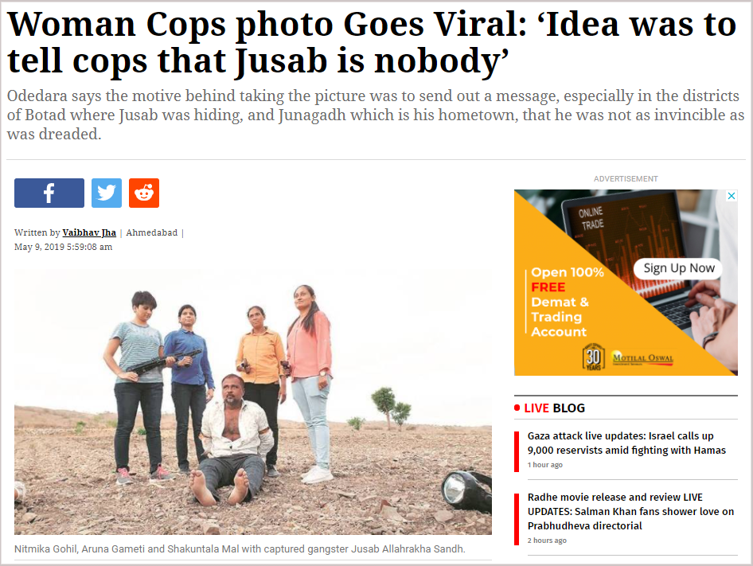This screenshot has height=566, width=753.
Task: Open author Vaibhav Jha's page
Action: pos(89,232)
